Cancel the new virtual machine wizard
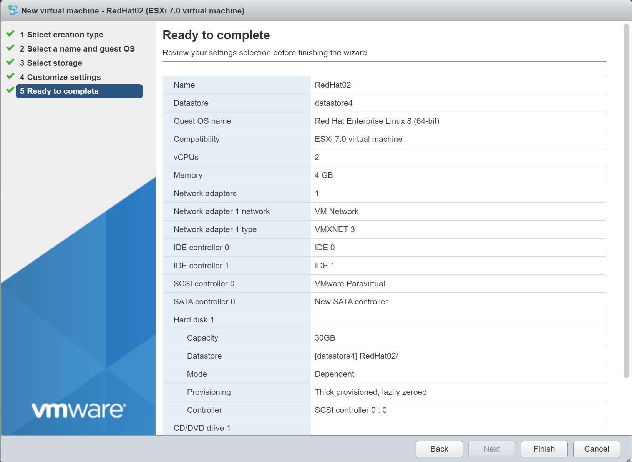The width and height of the screenshot is (632, 462). click(596, 449)
